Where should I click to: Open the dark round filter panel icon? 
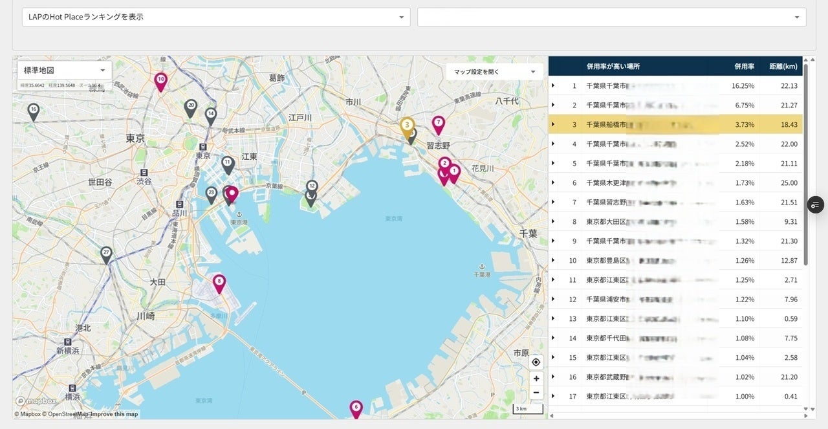pos(815,204)
